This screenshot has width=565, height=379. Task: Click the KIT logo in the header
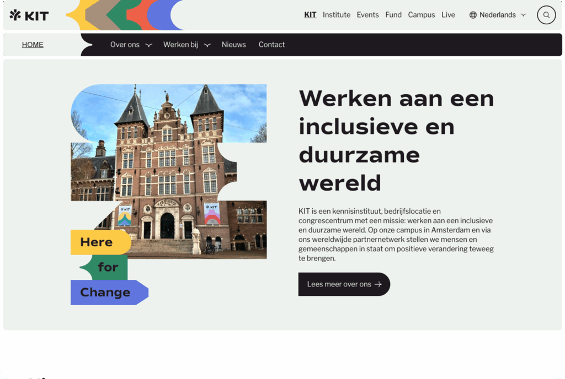pos(29,15)
